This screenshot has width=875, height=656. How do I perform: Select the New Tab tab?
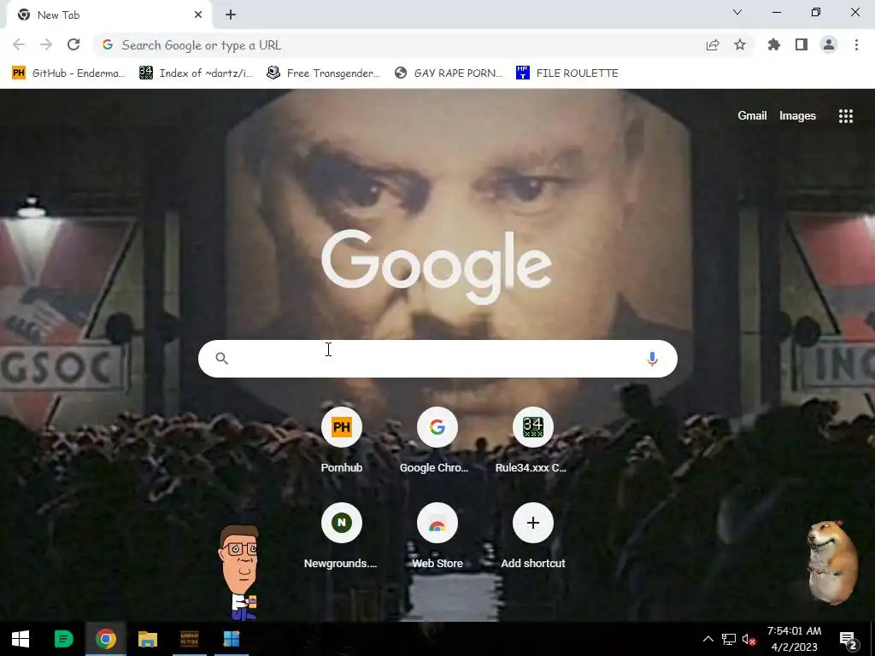click(109, 15)
